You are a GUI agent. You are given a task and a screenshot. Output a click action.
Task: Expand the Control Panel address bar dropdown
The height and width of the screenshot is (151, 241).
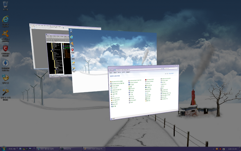[x=162, y=68]
